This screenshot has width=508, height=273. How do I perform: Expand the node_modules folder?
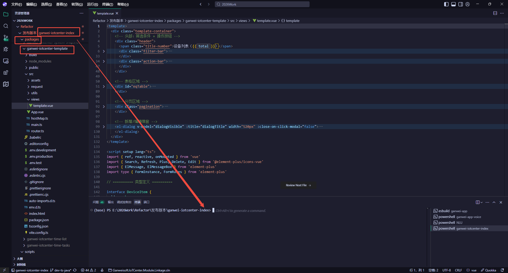click(x=26, y=61)
